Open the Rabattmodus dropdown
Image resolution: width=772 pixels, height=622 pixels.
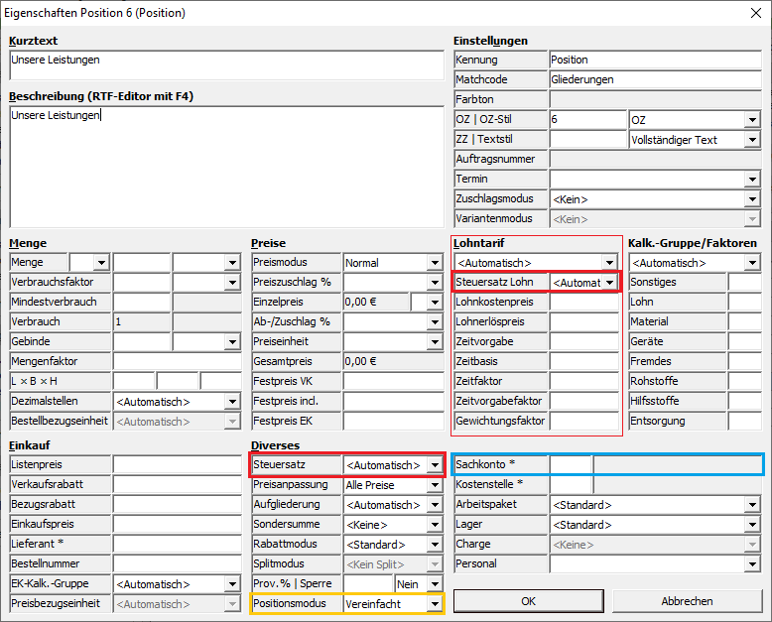pos(434,545)
